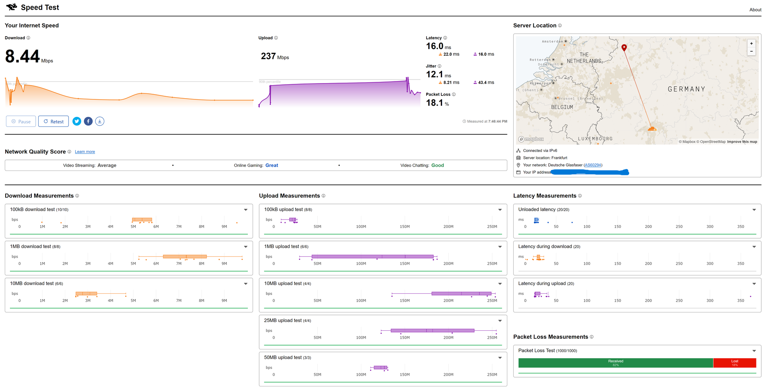Click info icon next to Server Location
Viewport: 764px width, 390px height.
560,25
